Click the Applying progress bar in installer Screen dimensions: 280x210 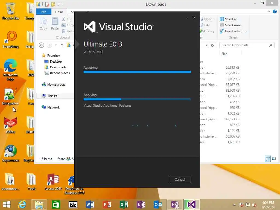pyautogui.click(x=137, y=99)
